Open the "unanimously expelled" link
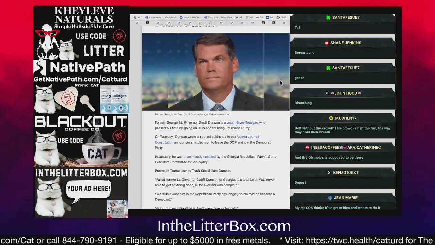This screenshot has height=245, width=435. (x=199, y=157)
